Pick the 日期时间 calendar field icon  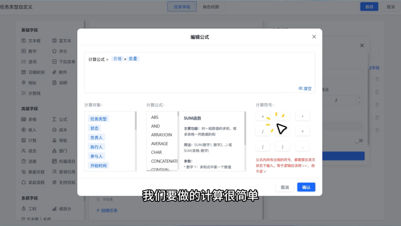coord(23,72)
